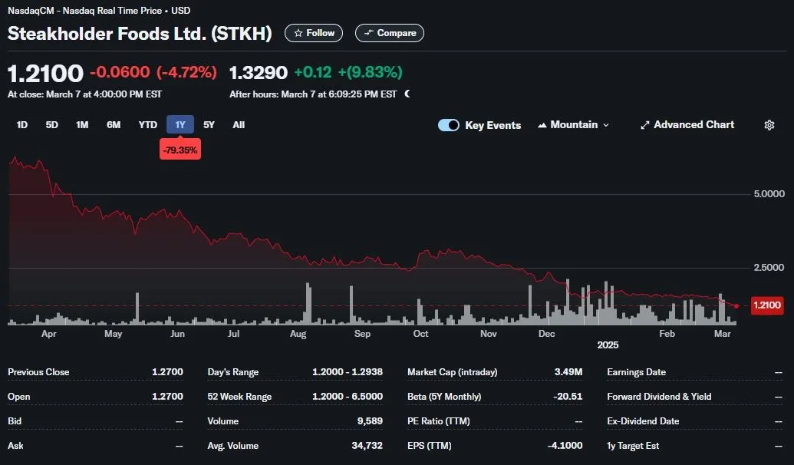
Task: Click the EPS (TTM) label
Action: (430, 446)
